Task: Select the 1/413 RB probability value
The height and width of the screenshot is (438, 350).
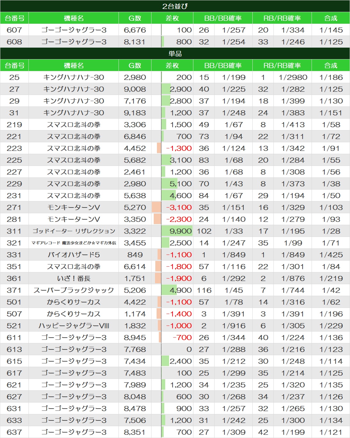Action: [x=293, y=125]
